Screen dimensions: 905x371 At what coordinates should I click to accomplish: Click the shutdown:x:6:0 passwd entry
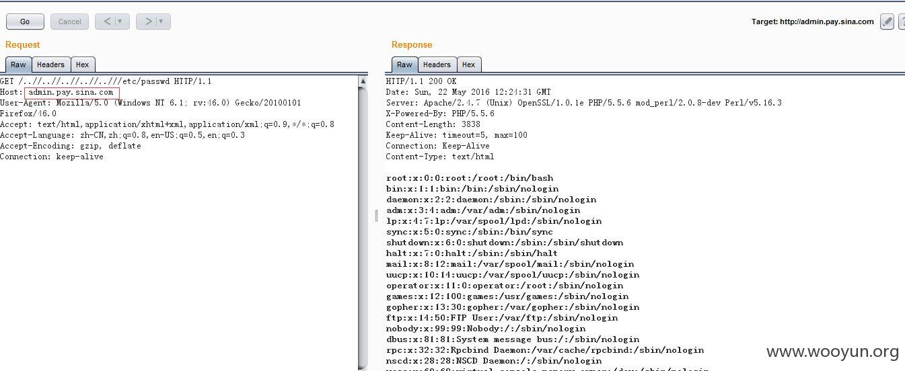(x=505, y=243)
